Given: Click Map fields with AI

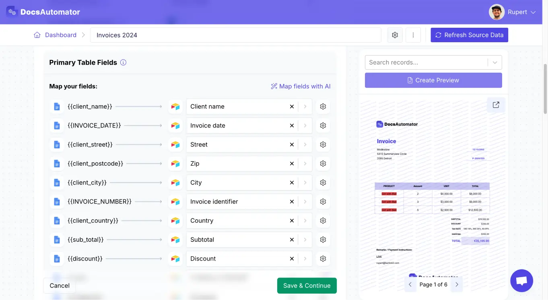Looking at the screenshot, I should point(301,86).
